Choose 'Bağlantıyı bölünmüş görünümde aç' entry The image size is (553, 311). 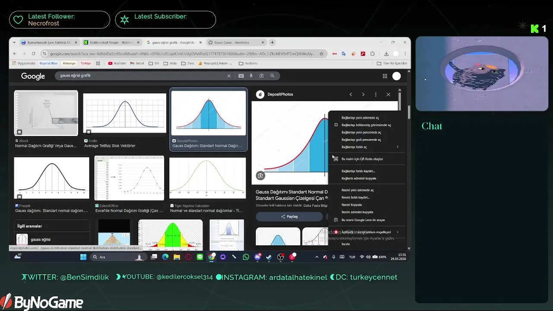[366, 125]
